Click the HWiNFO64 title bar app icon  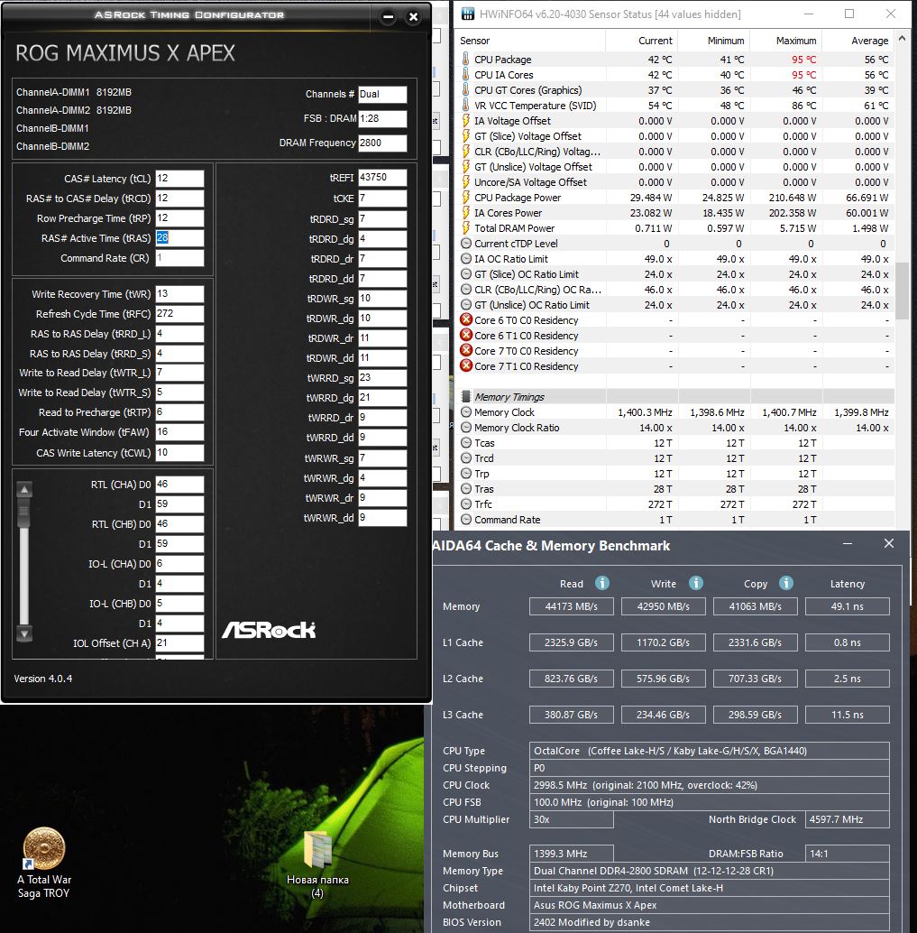point(467,14)
